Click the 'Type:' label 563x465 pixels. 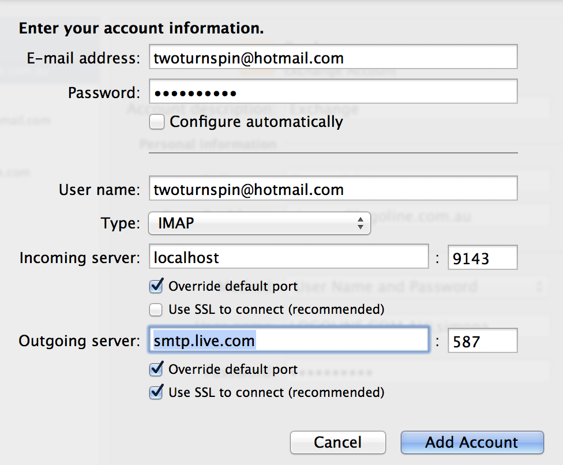click(121, 223)
